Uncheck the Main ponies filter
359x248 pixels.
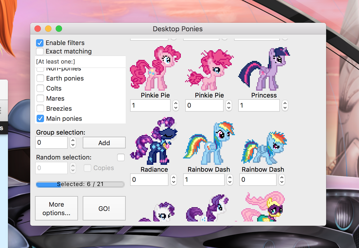[x=40, y=119]
